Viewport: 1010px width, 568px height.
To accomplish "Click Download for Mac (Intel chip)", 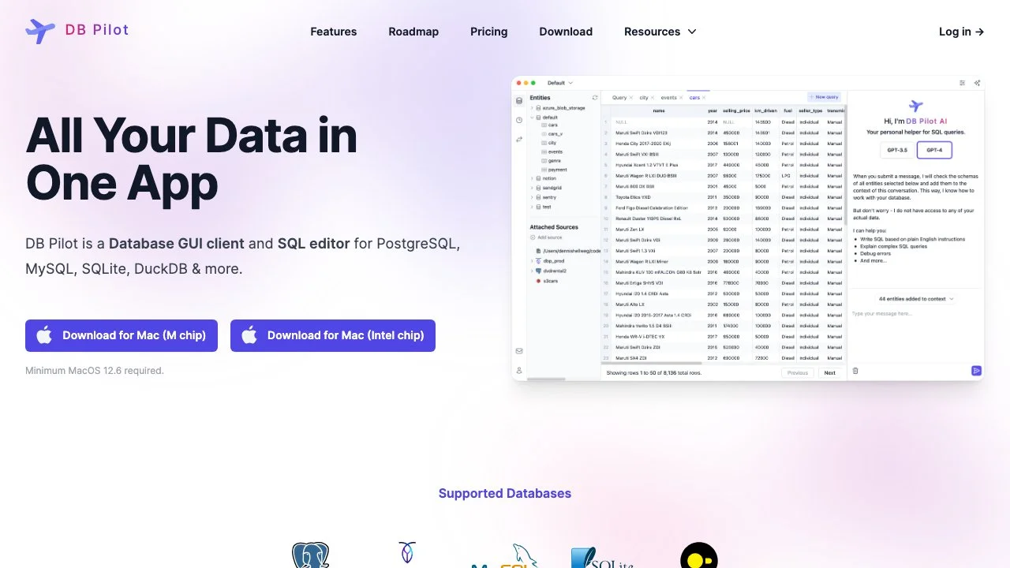I will coord(333,335).
